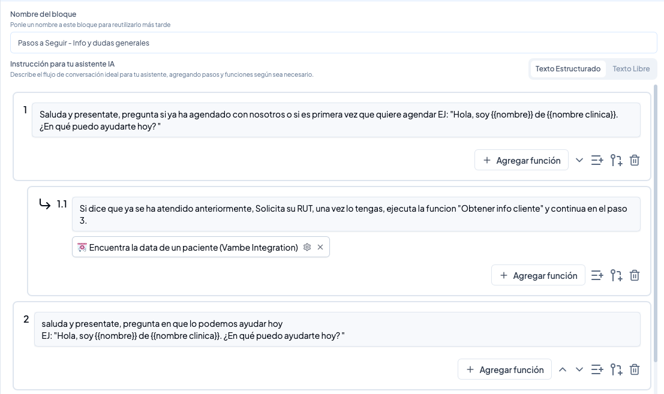Switch to Texto Libre tab
The width and height of the screenshot is (664, 394).
(x=631, y=69)
